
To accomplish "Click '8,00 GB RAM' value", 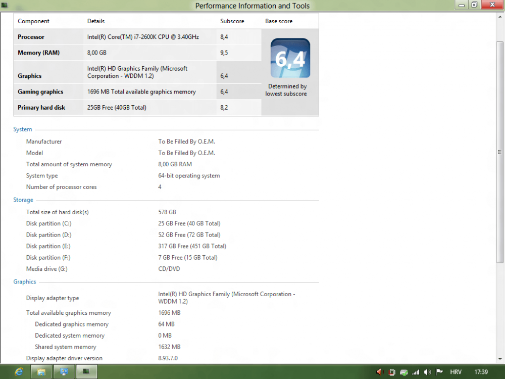I will 175,164.
